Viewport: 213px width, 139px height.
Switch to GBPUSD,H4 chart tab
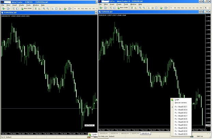tap(125, 134)
